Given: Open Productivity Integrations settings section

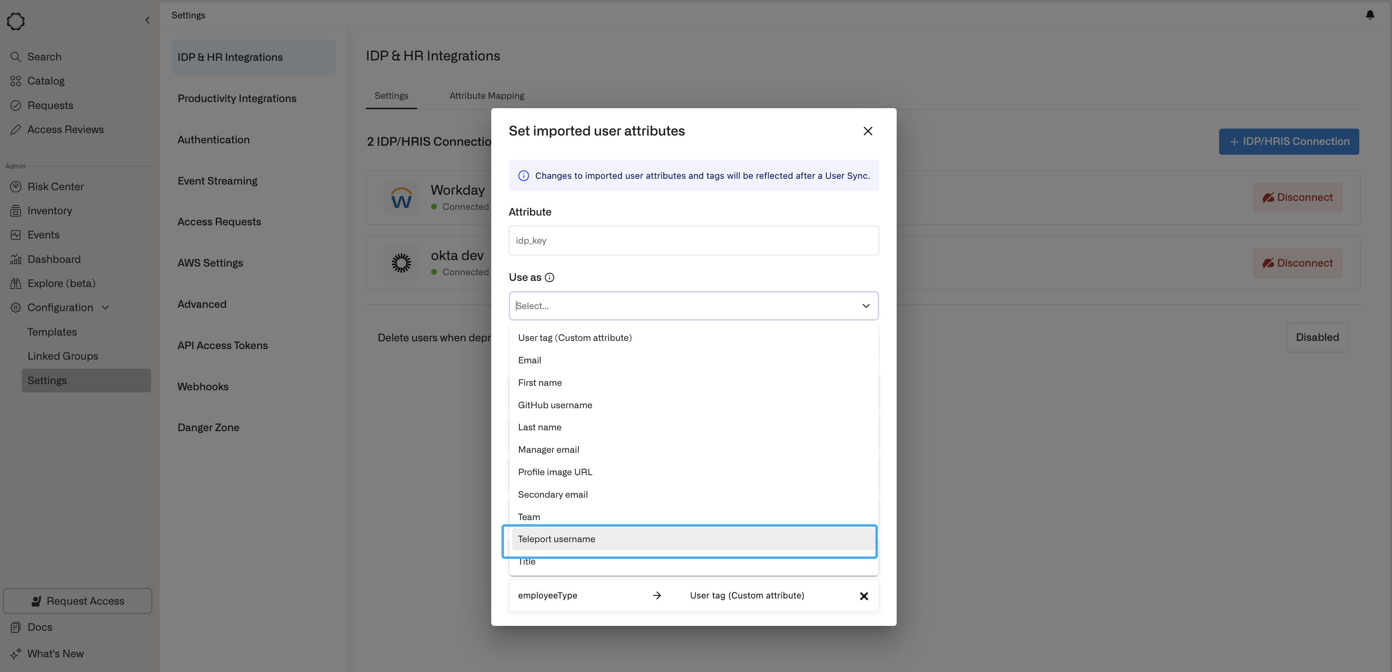Looking at the screenshot, I should click(x=237, y=98).
